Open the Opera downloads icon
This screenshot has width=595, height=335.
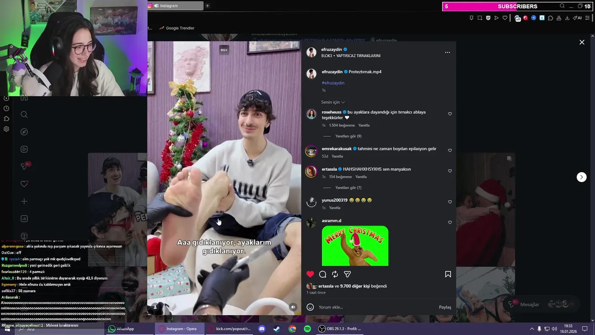[567, 18]
